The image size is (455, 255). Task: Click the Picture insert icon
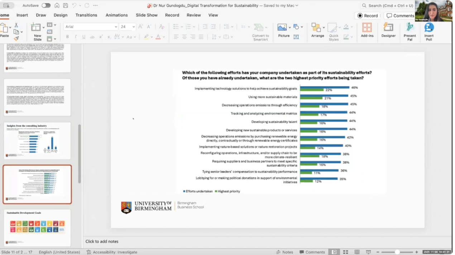pos(282,28)
